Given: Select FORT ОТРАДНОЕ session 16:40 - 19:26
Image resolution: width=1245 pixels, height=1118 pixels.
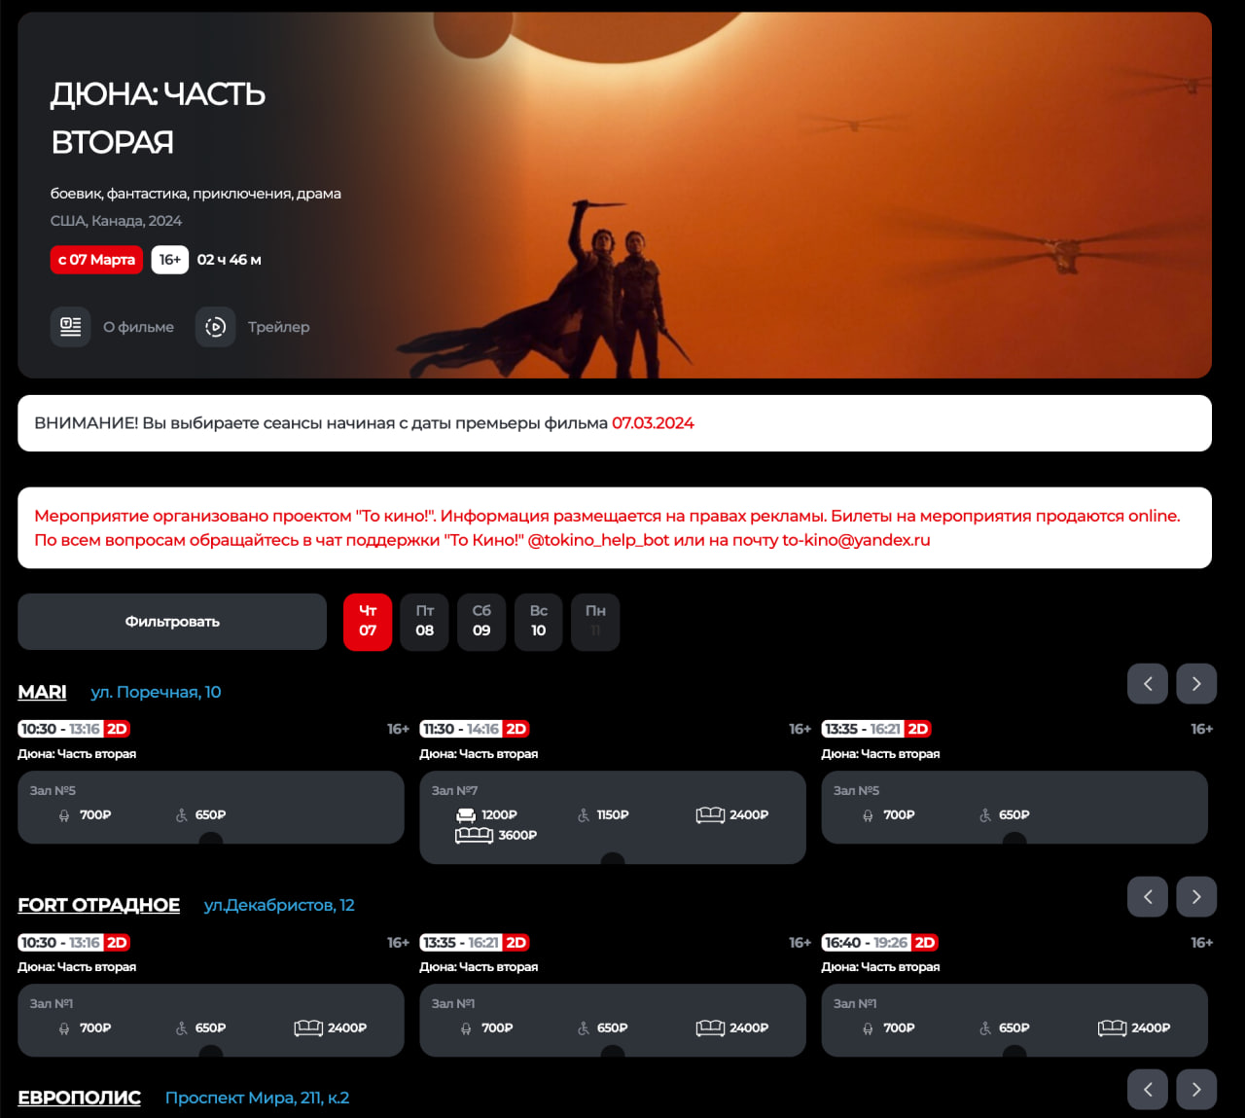Looking at the screenshot, I should (879, 943).
